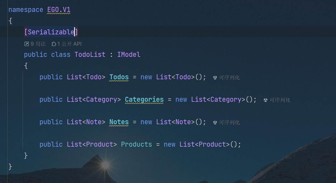Click the Unity icon after the Notes field
The height and width of the screenshot is (183, 336).
point(215,123)
